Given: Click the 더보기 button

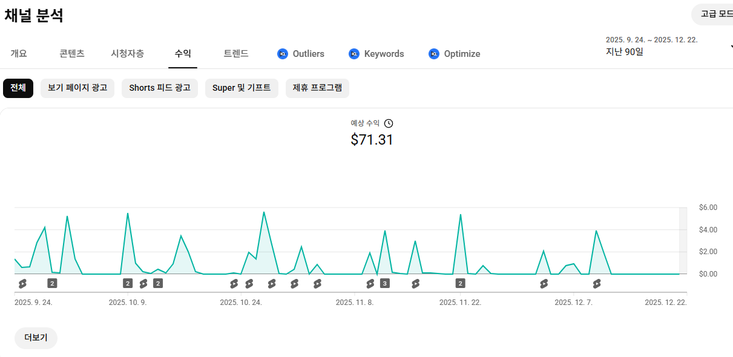Looking at the screenshot, I should pyautogui.click(x=36, y=338).
